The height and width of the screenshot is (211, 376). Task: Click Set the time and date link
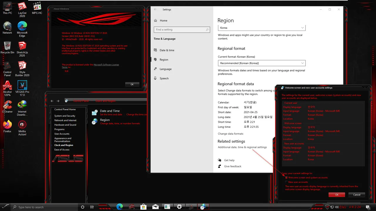(111, 115)
